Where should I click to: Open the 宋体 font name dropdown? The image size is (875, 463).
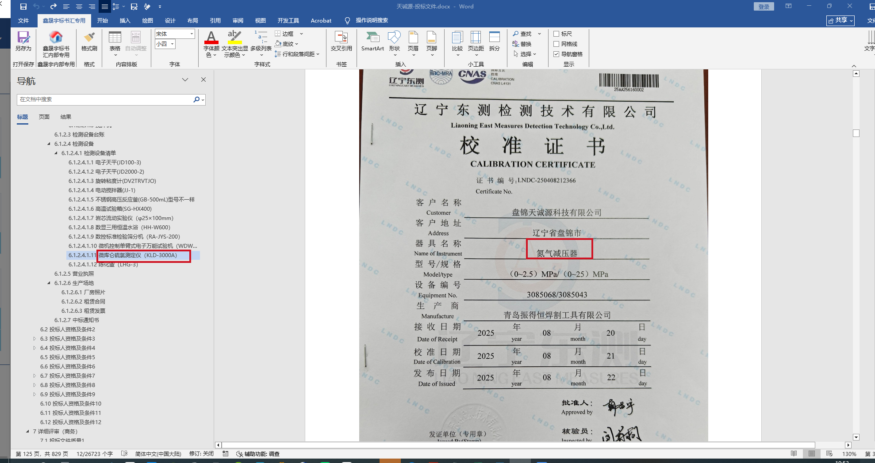click(192, 34)
